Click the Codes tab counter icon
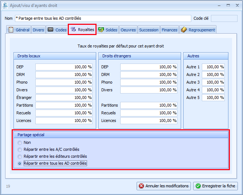Viewport: 243px width, 195px height. point(51,30)
